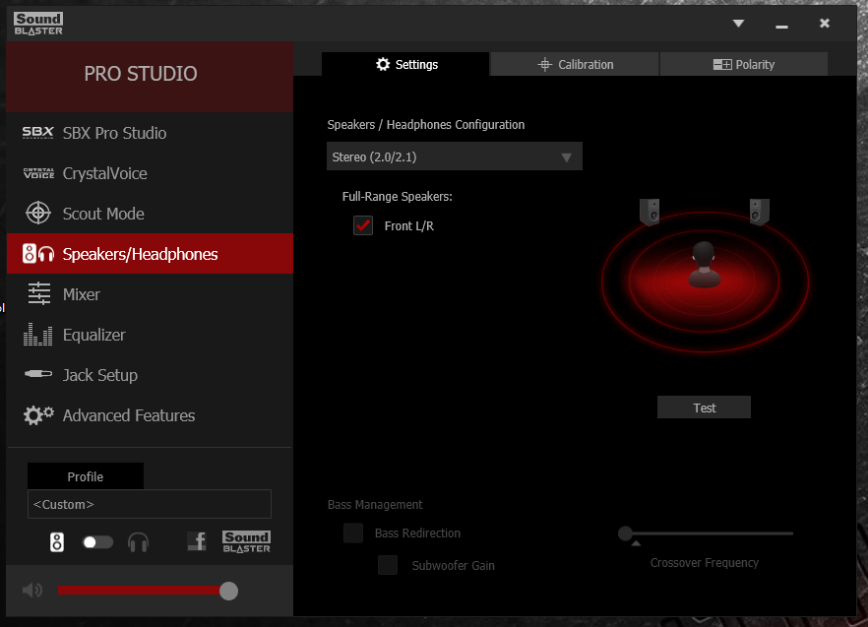Image resolution: width=868 pixels, height=627 pixels.
Task: Click the front right speaker in diagram
Action: coord(759,212)
